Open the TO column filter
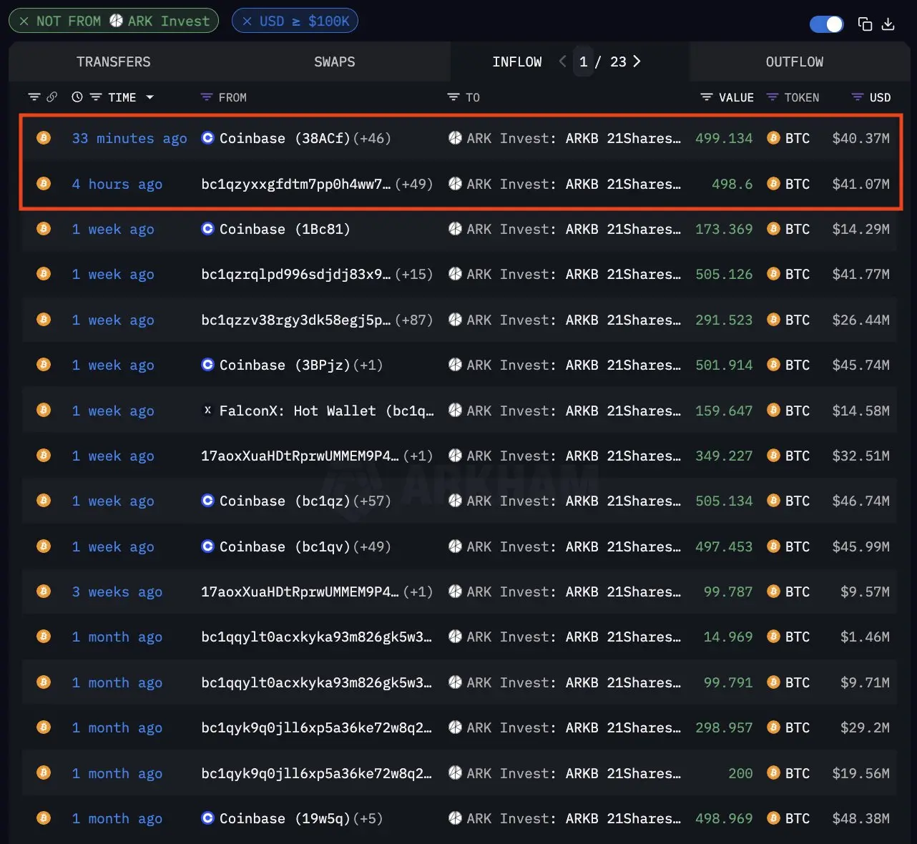This screenshot has height=844, width=917. [x=453, y=97]
